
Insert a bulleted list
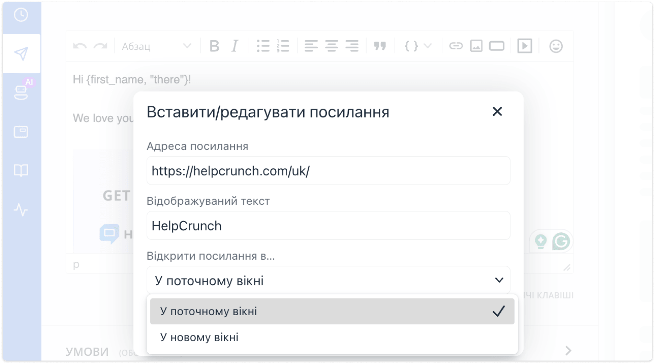pyautogui.click(x=263, y=46)
